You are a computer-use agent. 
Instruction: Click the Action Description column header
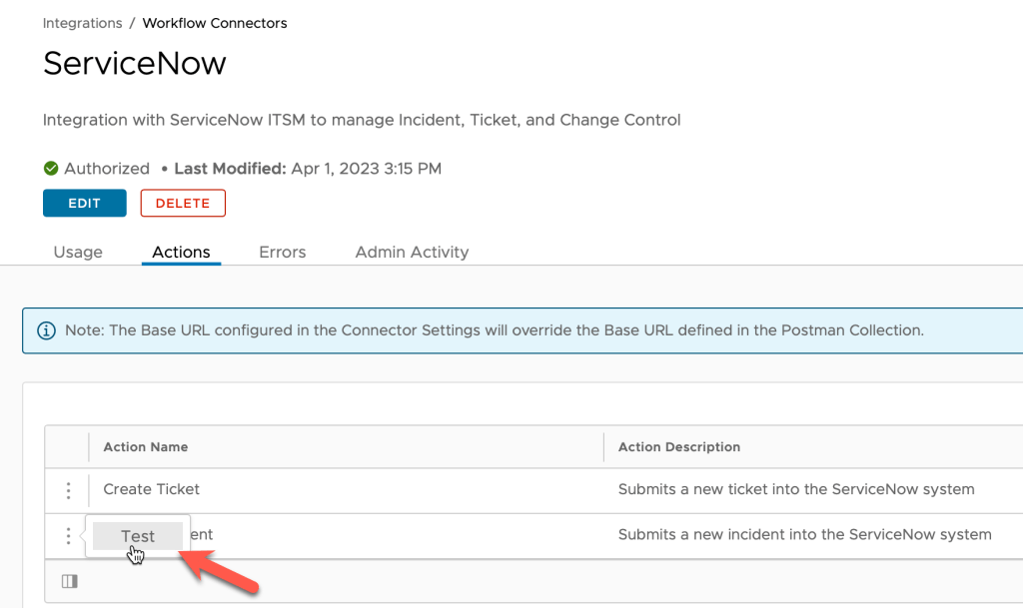coord(678,446)
